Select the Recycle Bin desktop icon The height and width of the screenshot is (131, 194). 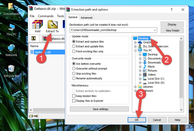pos(11,71)
